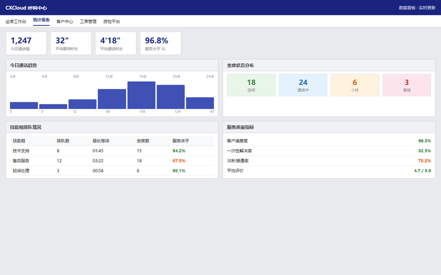Click the 技能组 column header
The height and width of the screenshot is (275, 441).
(x=19, y=141)
